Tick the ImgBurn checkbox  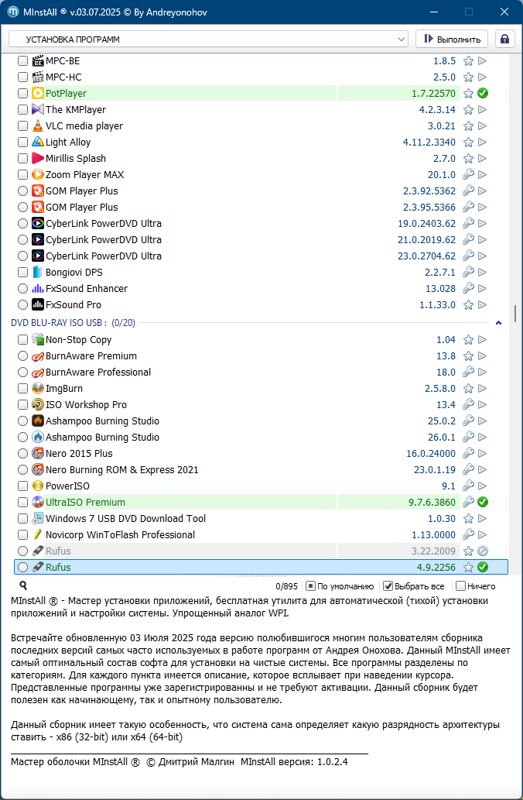(x=22, y=388)
